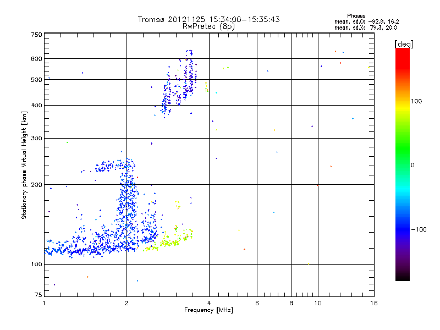Pick the black bottom of the phase colorbar
Viewport: 440px width, 330px height.
(403, 277)
